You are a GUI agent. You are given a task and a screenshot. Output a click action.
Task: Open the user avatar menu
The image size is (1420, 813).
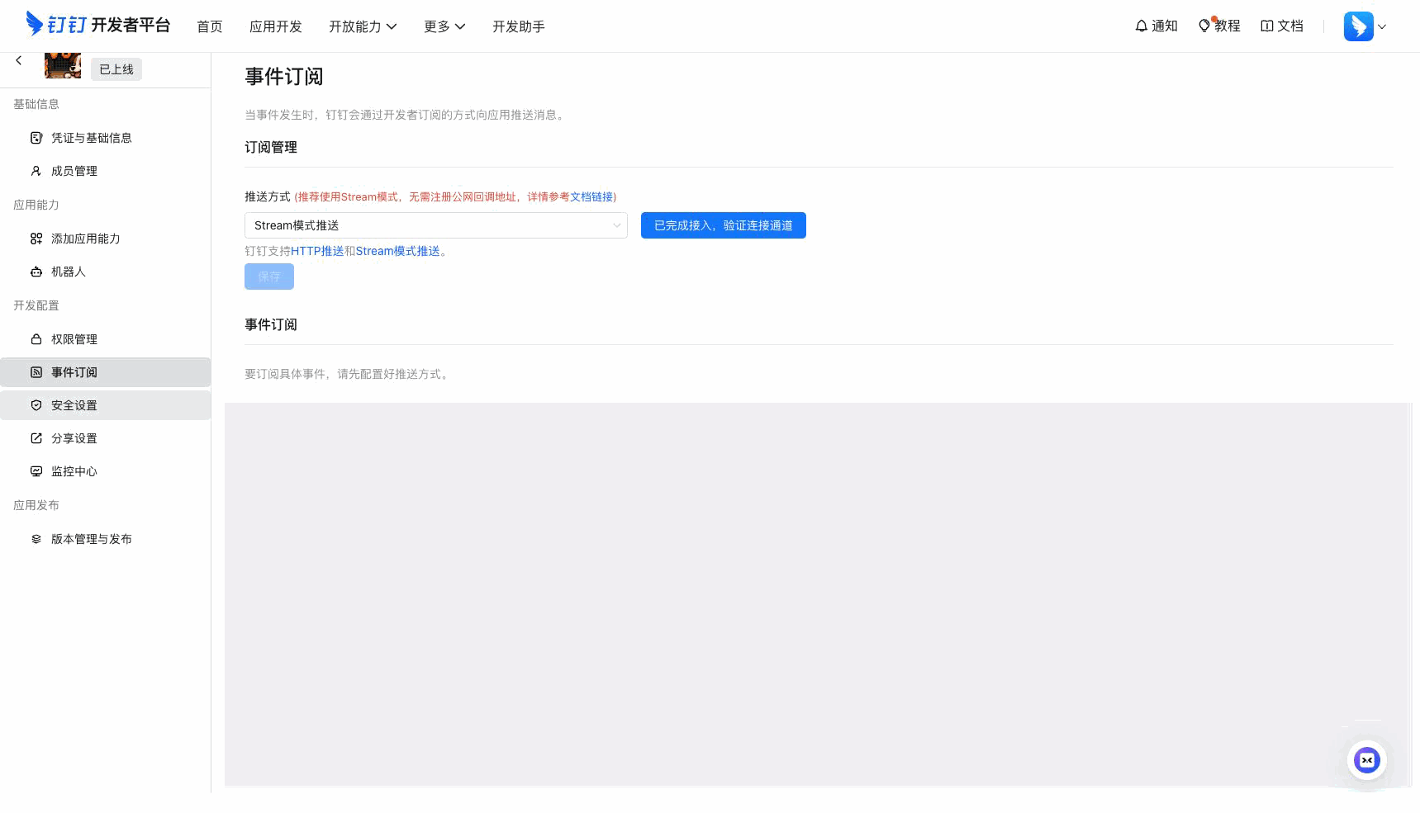[1358, 26]
